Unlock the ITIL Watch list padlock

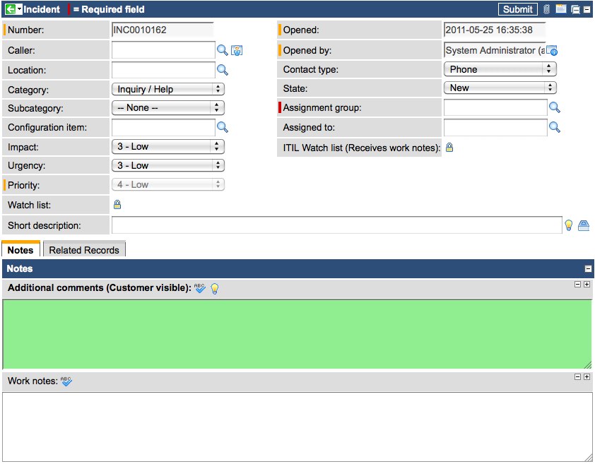pyautogui.click(x=449, y=148)
